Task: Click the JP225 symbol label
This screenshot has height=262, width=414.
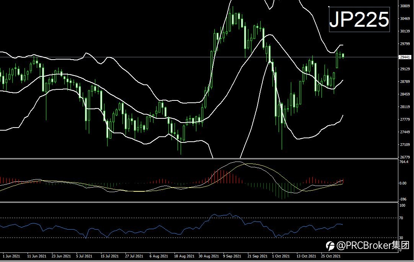Action: [359, 19]
